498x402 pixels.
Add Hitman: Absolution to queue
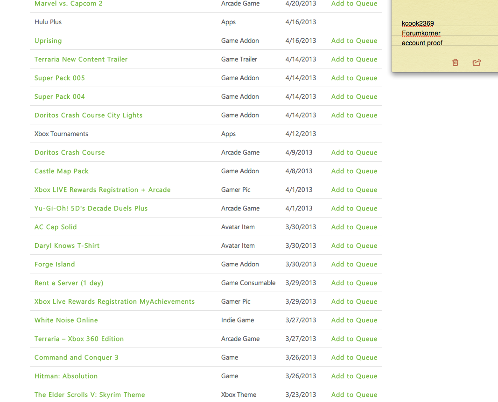click(x=354, y=376)
